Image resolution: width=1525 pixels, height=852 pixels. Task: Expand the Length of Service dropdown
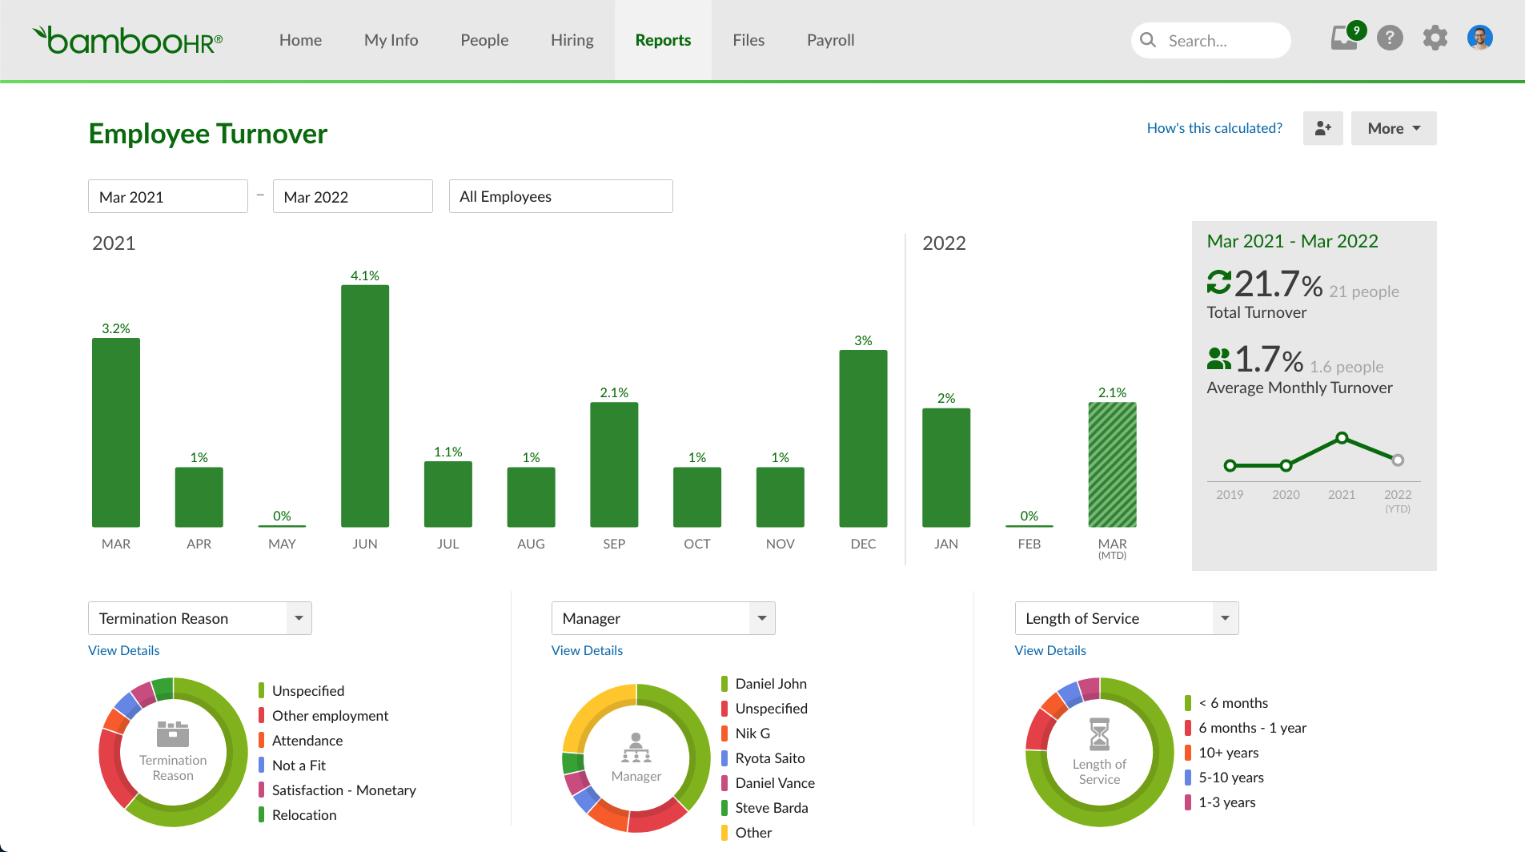pyautogui.click(x=1225, y=618)
